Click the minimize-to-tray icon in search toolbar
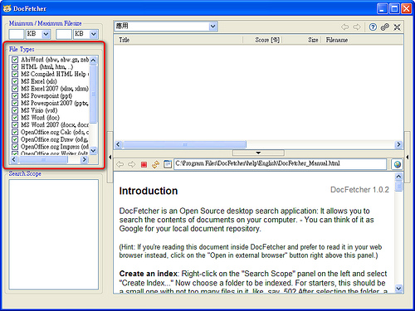Screen dimensions: 415x311 [397, 27]
